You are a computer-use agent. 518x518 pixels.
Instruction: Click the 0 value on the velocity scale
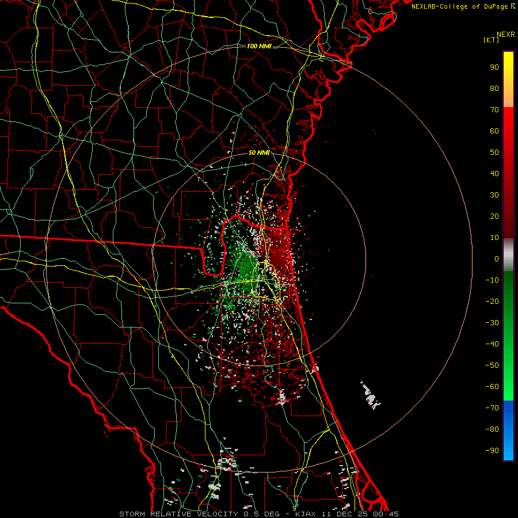click(497, 258)
